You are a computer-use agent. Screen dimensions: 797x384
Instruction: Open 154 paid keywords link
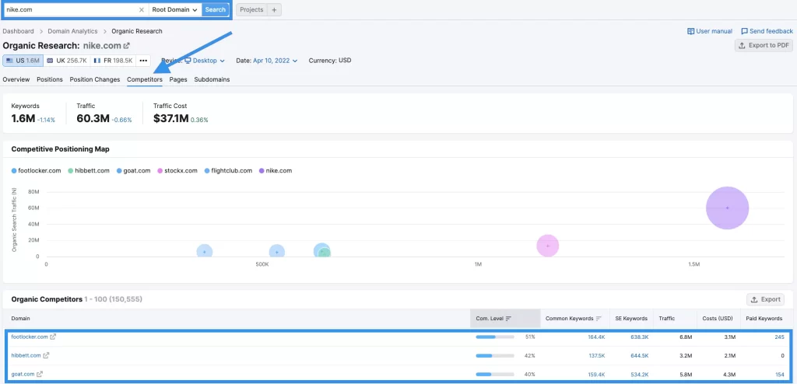coord(780,375)
